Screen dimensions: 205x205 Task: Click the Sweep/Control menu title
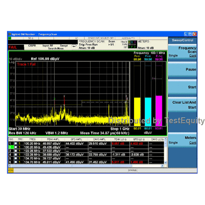tap(182, 40)
